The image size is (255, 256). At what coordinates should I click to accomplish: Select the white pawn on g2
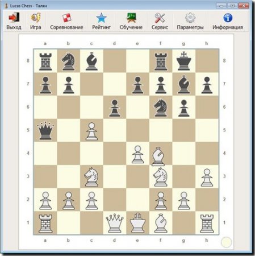point(183,201)
